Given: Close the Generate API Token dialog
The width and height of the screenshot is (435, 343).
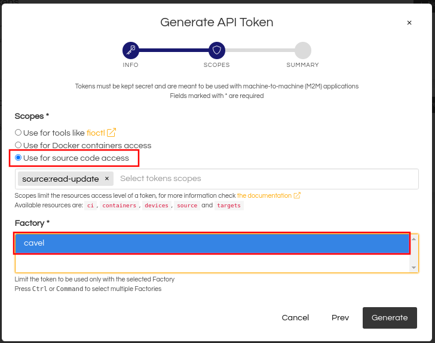Looking at the screenshot, I should [409, 23].
